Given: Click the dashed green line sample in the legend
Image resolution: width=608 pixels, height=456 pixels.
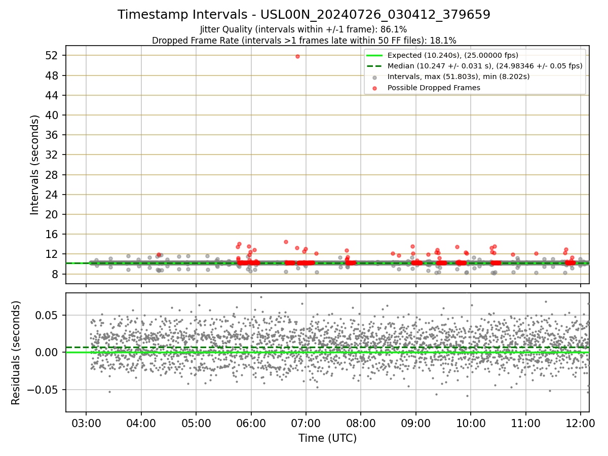Looking at the screenshot, I should (x=374, y=66).
